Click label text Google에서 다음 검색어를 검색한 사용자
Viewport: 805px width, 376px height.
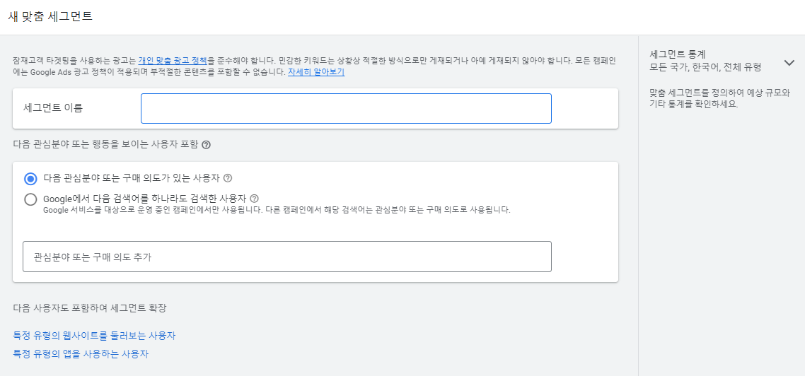[145, 198]
